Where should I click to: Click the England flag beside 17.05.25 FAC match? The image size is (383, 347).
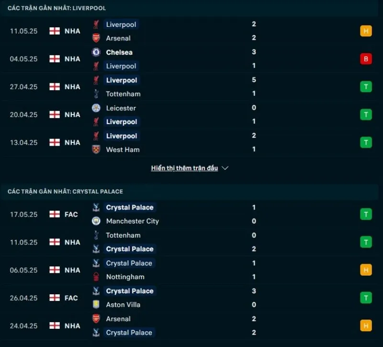(55, 214)
